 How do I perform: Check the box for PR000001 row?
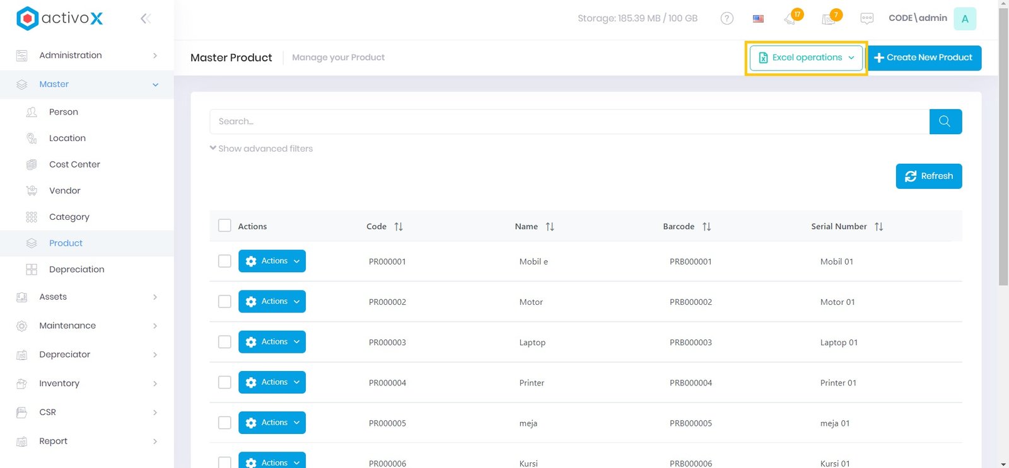pyautogui.click(x=225, y=261)
